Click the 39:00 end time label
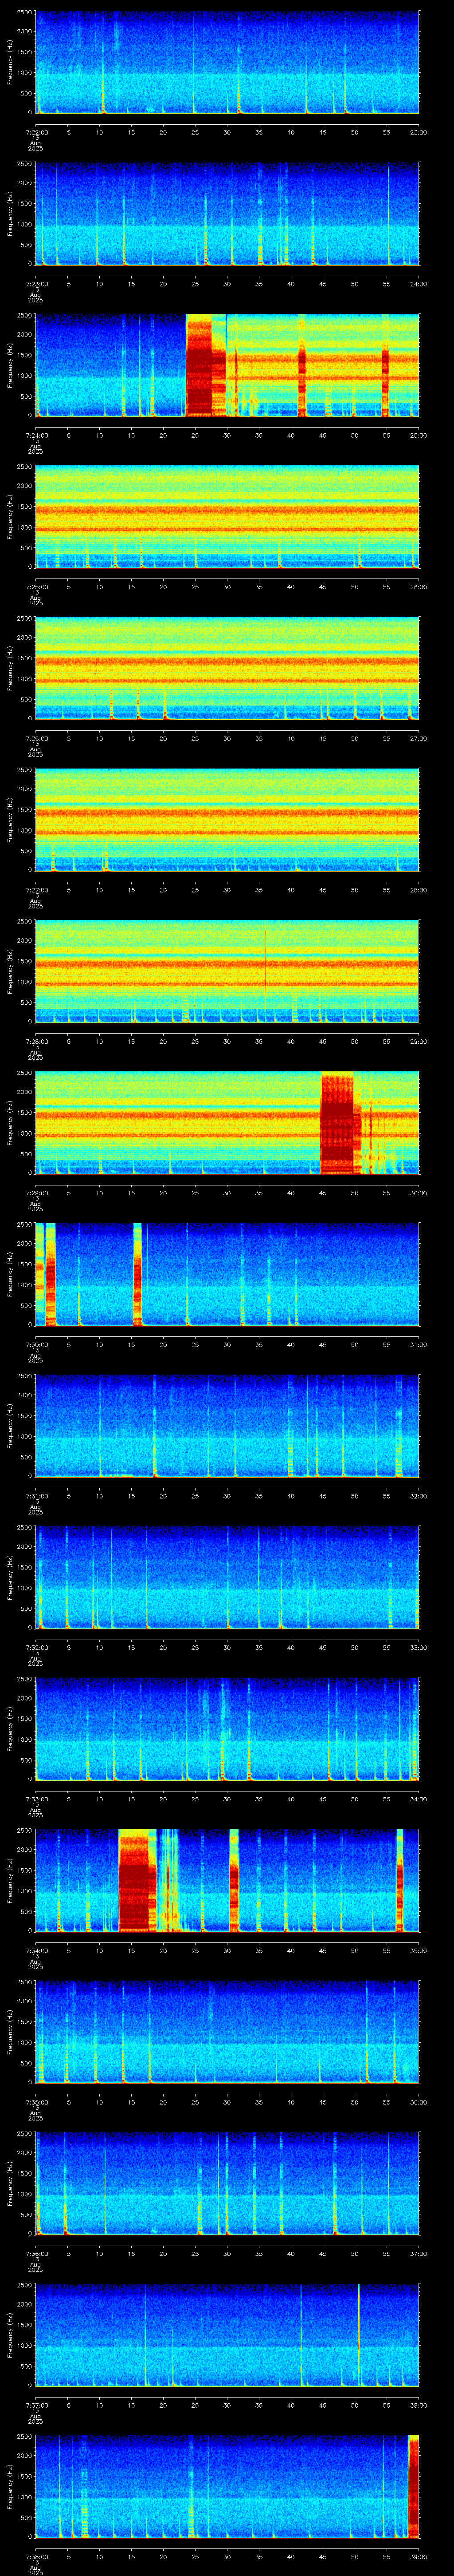Image resolution: width=454 pixels, height=2576 pixels. click(419, 2556)
